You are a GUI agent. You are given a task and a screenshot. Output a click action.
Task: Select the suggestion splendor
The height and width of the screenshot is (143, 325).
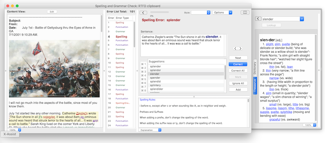coord(186,70)
